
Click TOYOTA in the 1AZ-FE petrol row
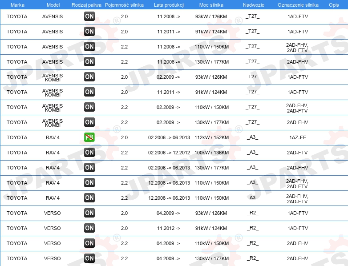17,137
